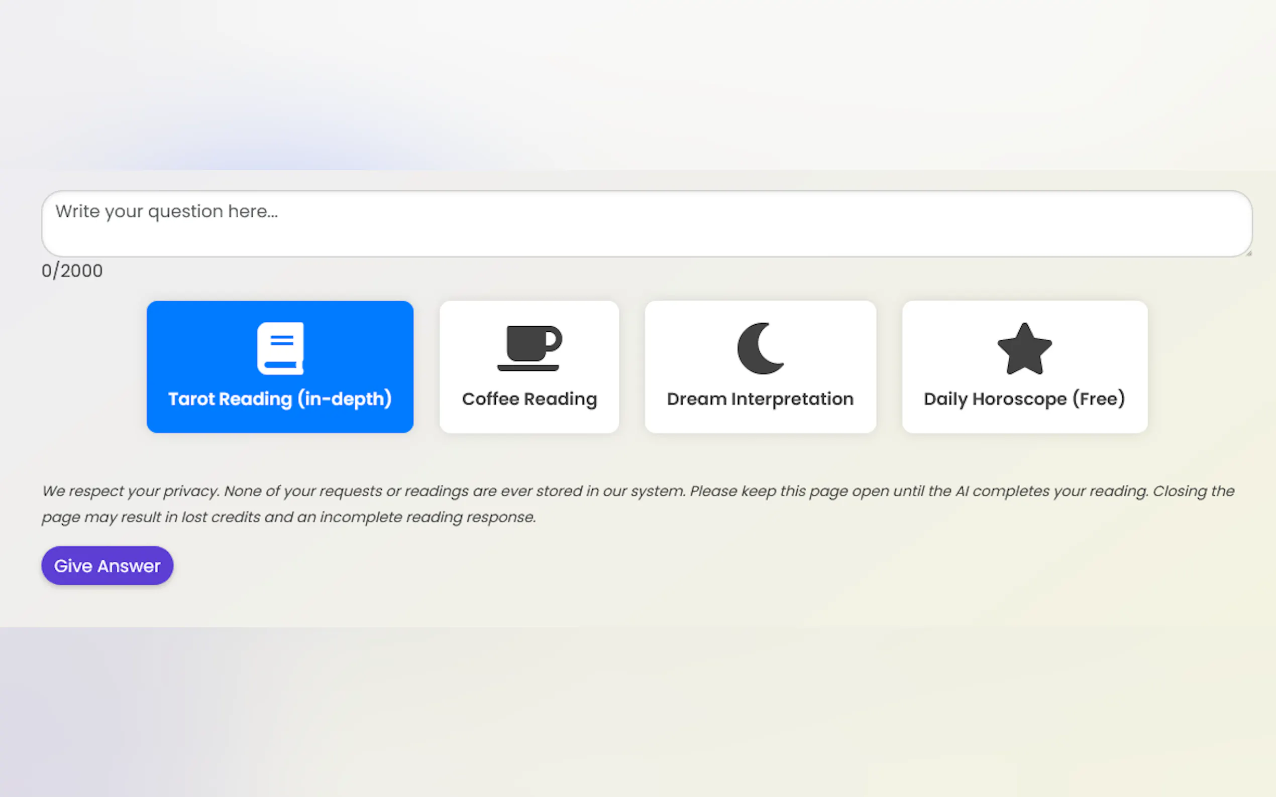This screenshot has width=1276, height=797.
Task: Click the 0/2000 character counter
Action: 72,271
